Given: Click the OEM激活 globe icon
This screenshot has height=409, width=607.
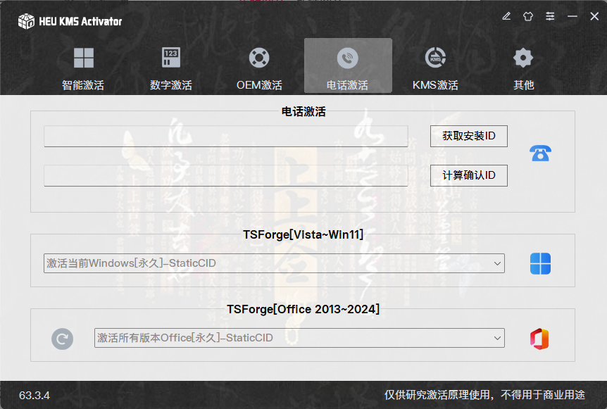Looking at the screenshot, I should pyautogui.click(x=258, y=58).
